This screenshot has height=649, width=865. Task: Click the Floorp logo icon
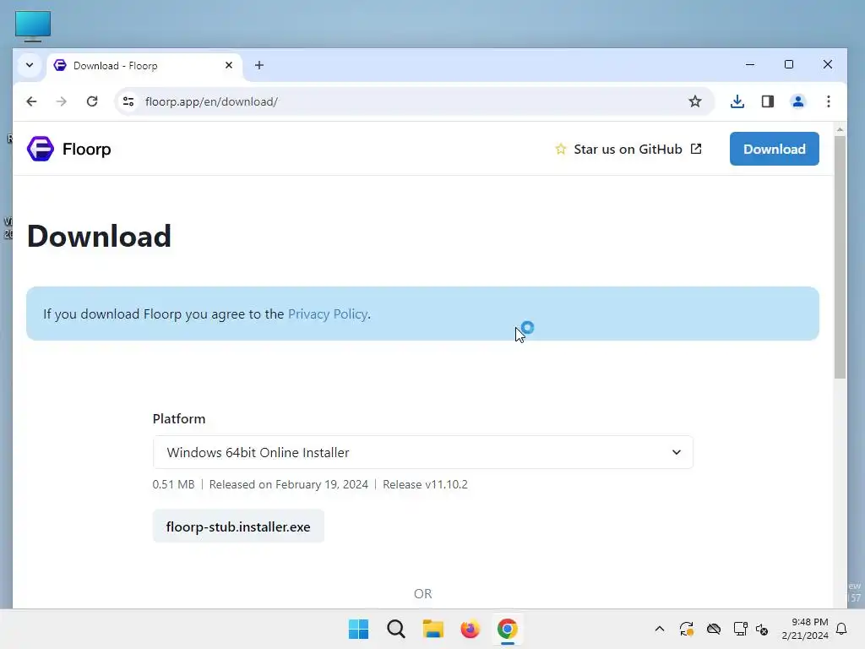pos(41,149)
